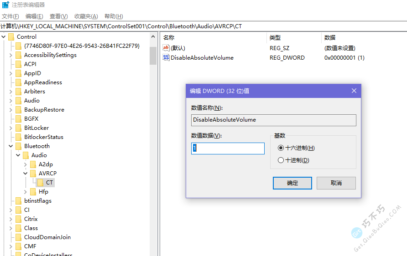Screen dimensions: 407x256
Task: Collapse the AVRCP tree node
Action: point(25,174)
